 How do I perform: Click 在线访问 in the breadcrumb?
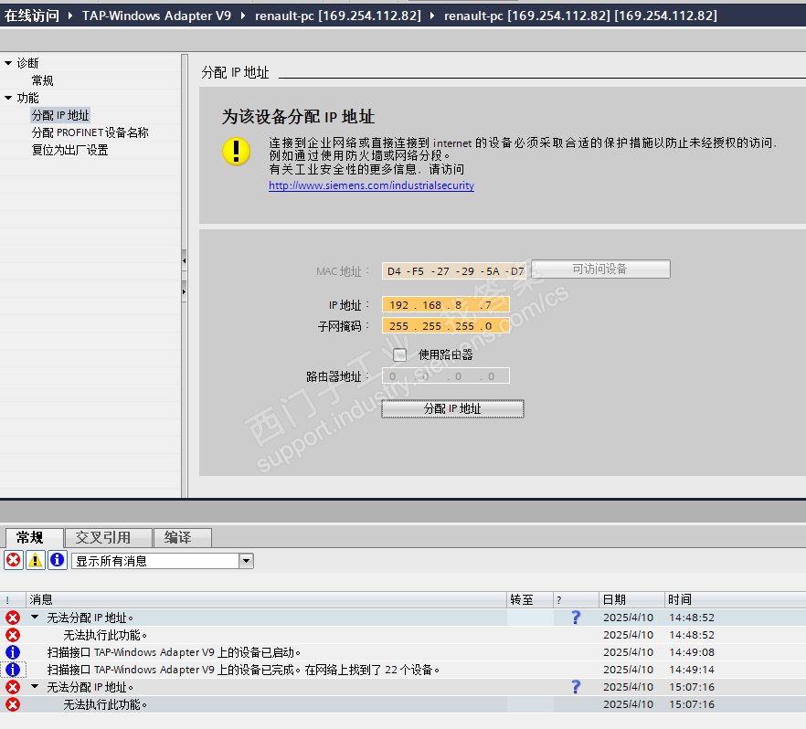32,16
